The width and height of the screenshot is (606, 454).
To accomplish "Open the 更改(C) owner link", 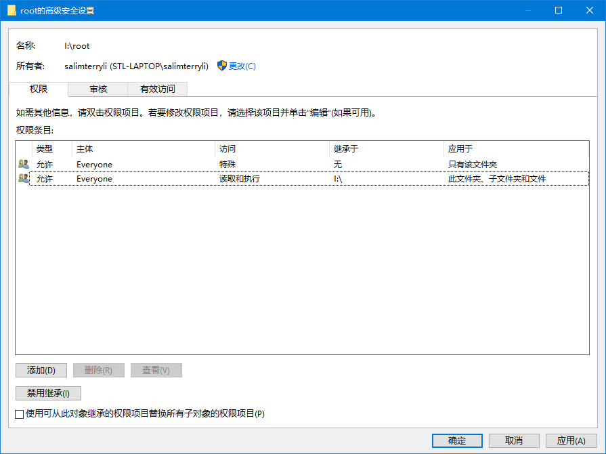I will (x=242, y=66).
